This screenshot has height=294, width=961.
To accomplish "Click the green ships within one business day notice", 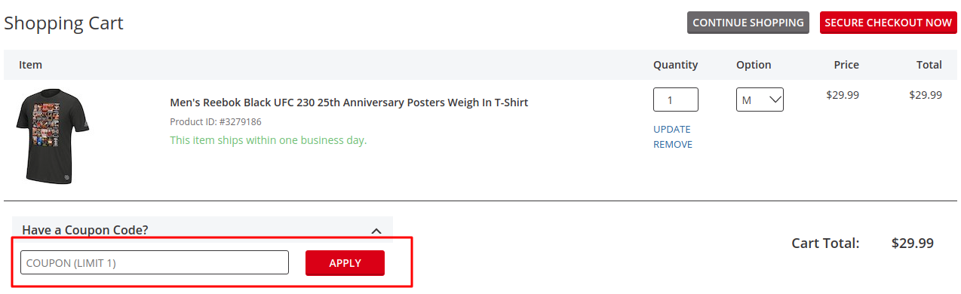I will 268,140.
